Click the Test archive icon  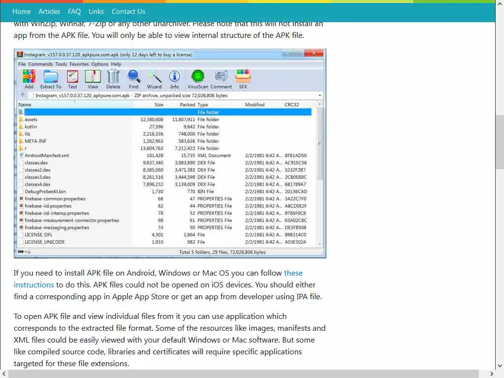[72, 79]
